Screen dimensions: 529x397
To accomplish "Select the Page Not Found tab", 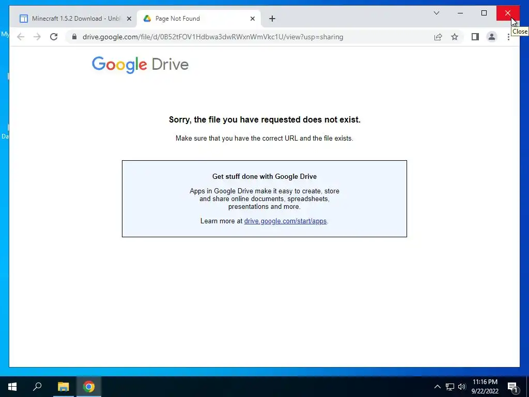I will (x=198, y=19).
